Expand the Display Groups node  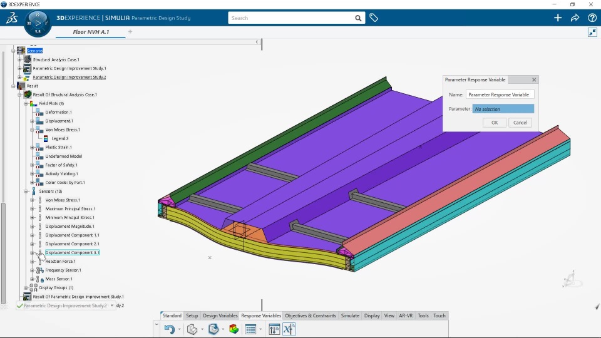(x=26, y=288)
